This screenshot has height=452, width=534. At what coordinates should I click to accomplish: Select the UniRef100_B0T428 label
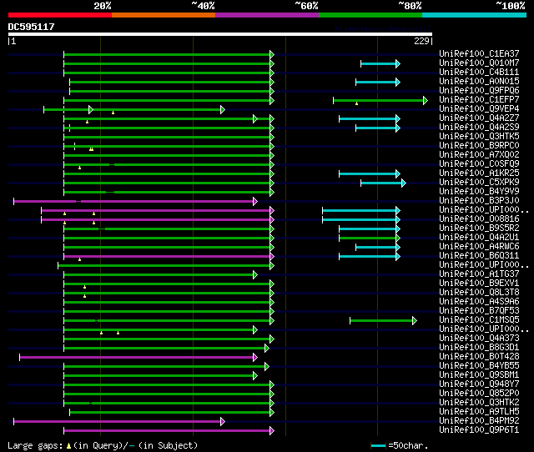479,357
